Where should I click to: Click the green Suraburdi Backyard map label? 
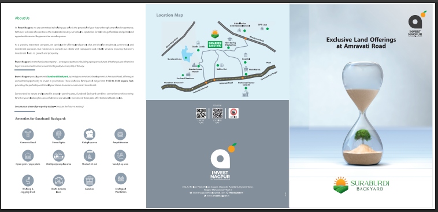tap(215, 44)
